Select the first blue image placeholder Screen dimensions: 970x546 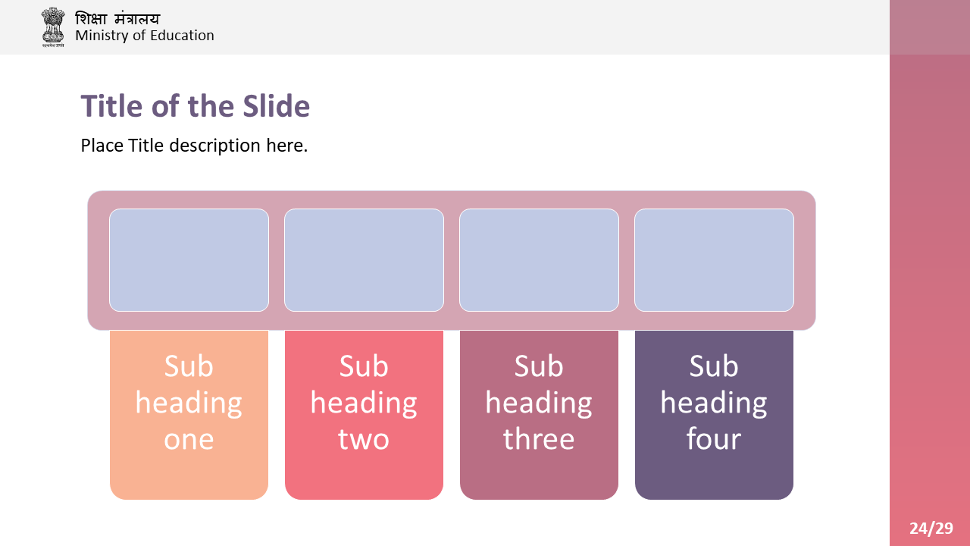[189, 260]
